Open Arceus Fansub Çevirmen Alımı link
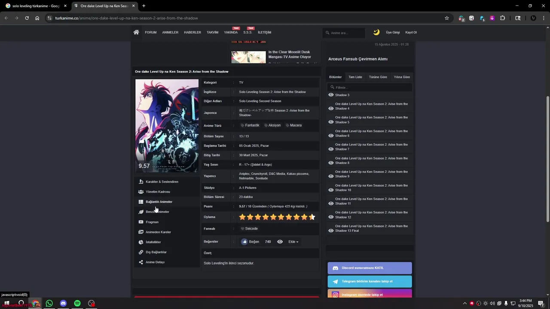Viewport: 550px width, 309px height. 358,59
